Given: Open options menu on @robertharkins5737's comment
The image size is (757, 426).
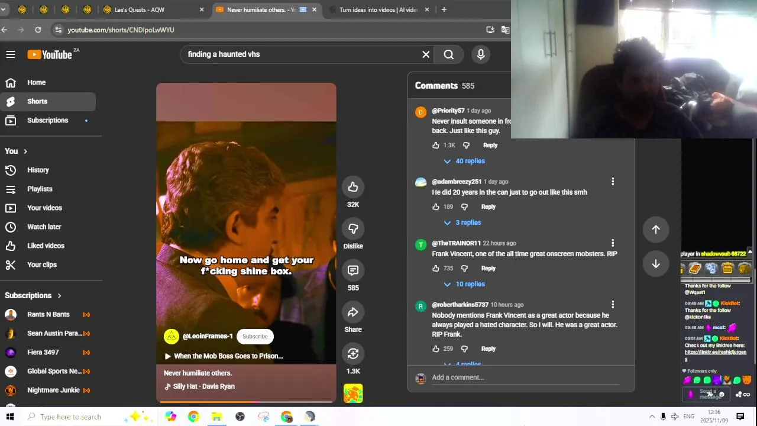Looking at the screenshot, I should pyautogui.click(x=613, y=305).
